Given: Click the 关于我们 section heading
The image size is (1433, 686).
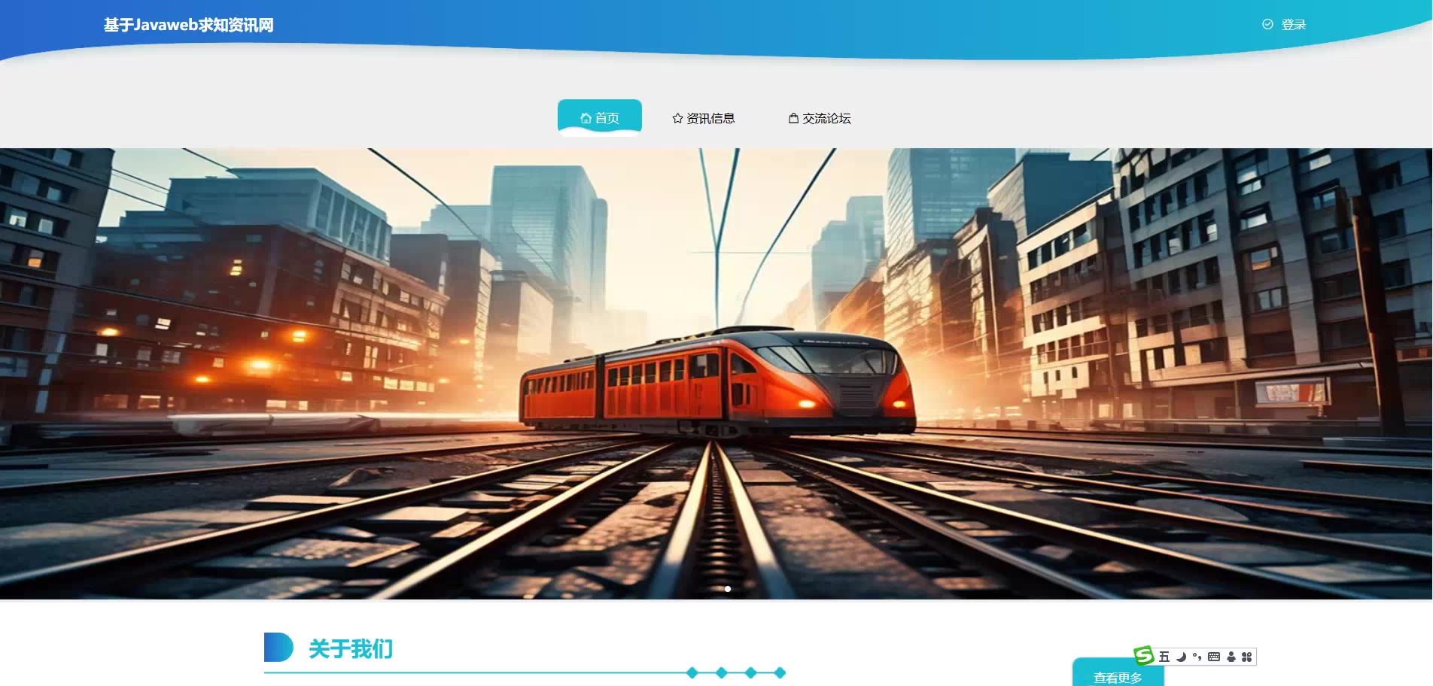Looking at the screenshot, I should point(351,648).
